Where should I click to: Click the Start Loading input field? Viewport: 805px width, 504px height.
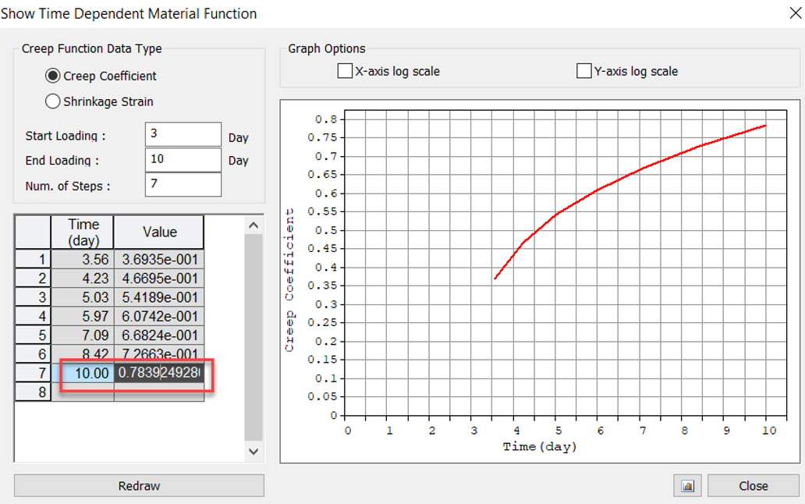click(x=183, y=134)
